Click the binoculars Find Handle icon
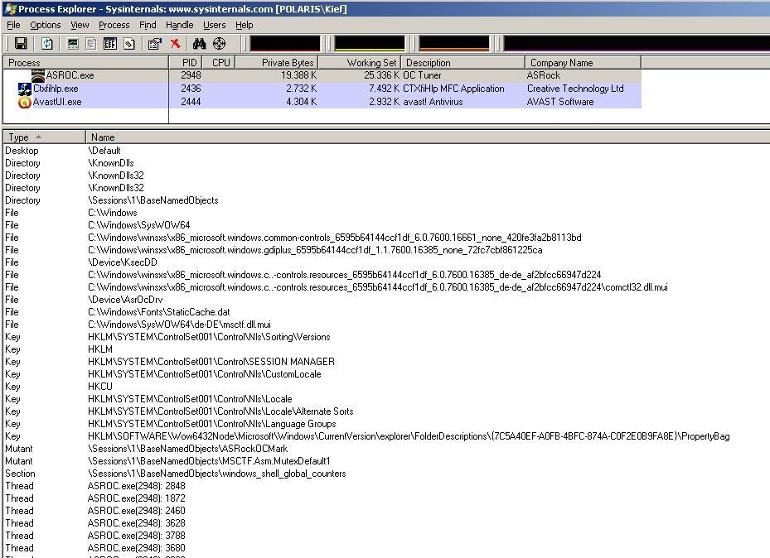This screenshot has height=558, width=770. 199,44
